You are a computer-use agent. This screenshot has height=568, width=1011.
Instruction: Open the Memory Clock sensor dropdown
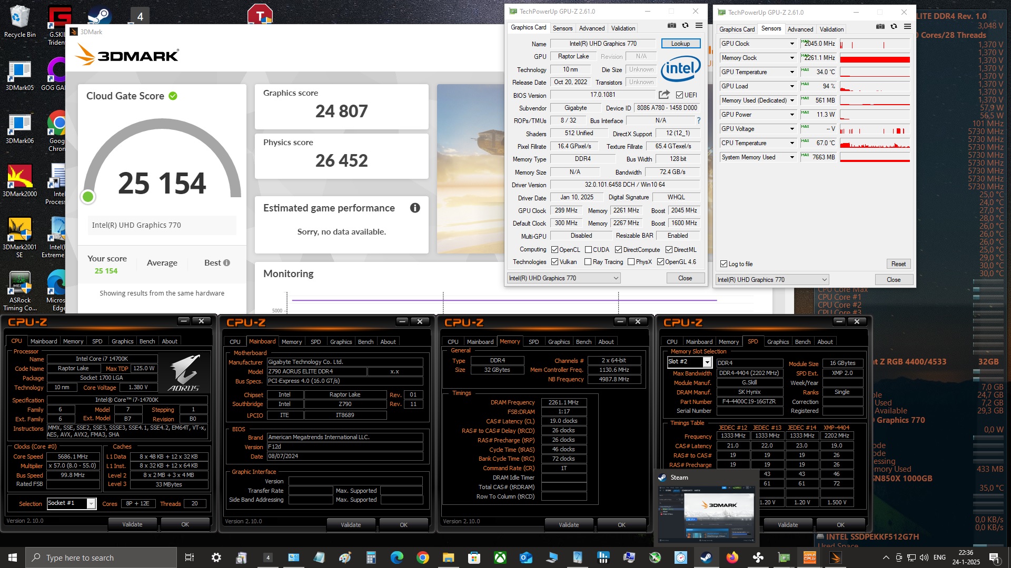[791, 58]
